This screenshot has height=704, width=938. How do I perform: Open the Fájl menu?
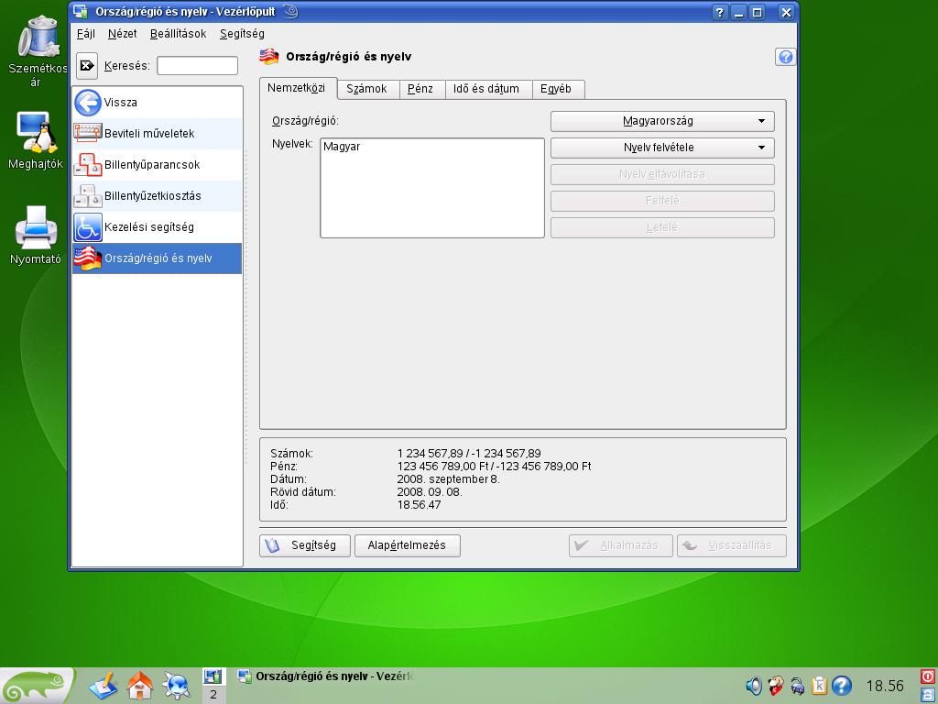coord(85,34)
